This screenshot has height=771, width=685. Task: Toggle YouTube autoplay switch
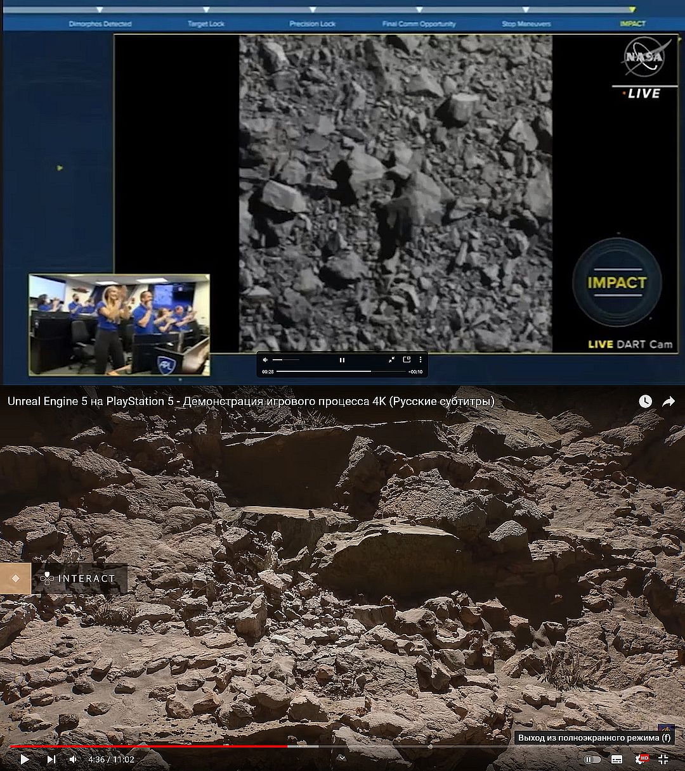tap(592, 759)
